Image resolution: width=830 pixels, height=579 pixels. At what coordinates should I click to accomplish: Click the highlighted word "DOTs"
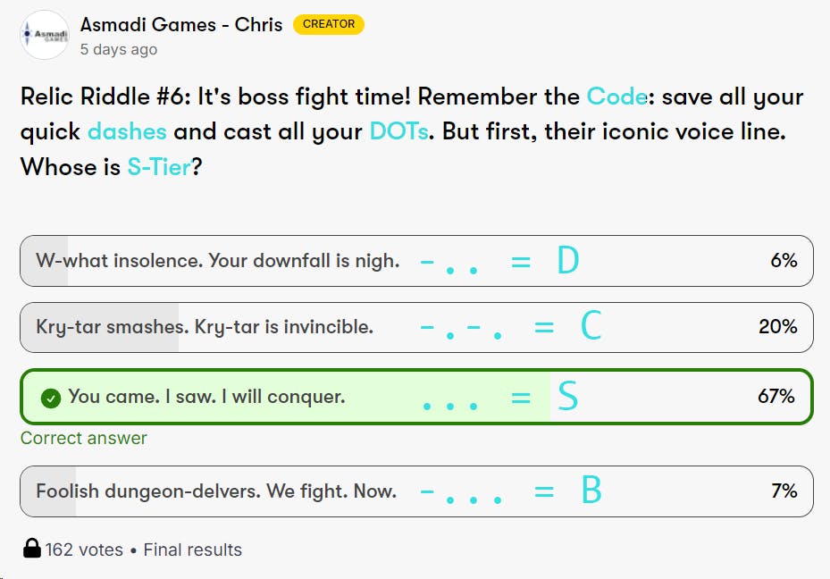399,131
